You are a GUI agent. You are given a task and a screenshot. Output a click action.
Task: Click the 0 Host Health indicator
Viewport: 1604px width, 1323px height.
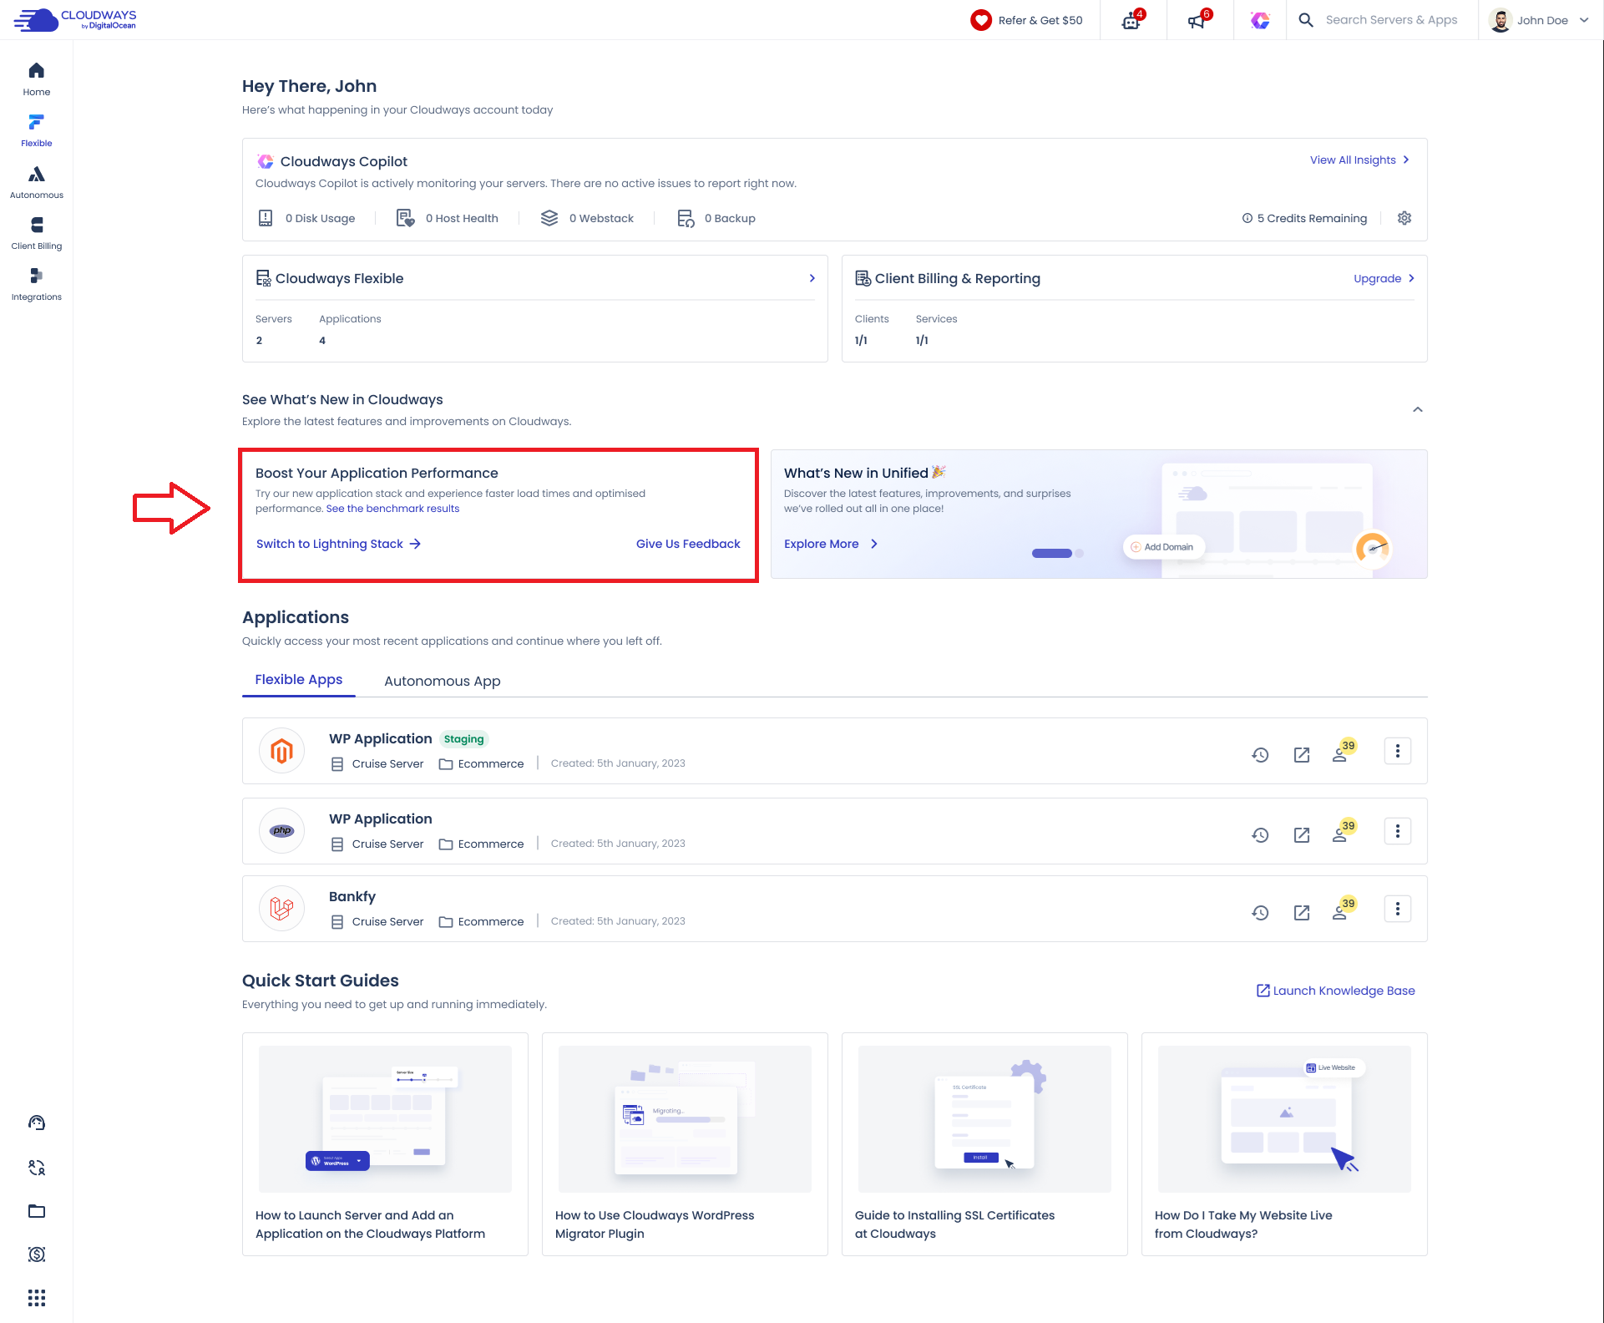click(x=447, y=218)
